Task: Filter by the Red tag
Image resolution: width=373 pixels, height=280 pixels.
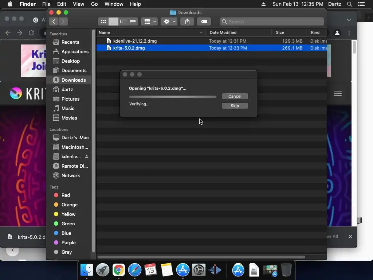Action: click(69, 195)
